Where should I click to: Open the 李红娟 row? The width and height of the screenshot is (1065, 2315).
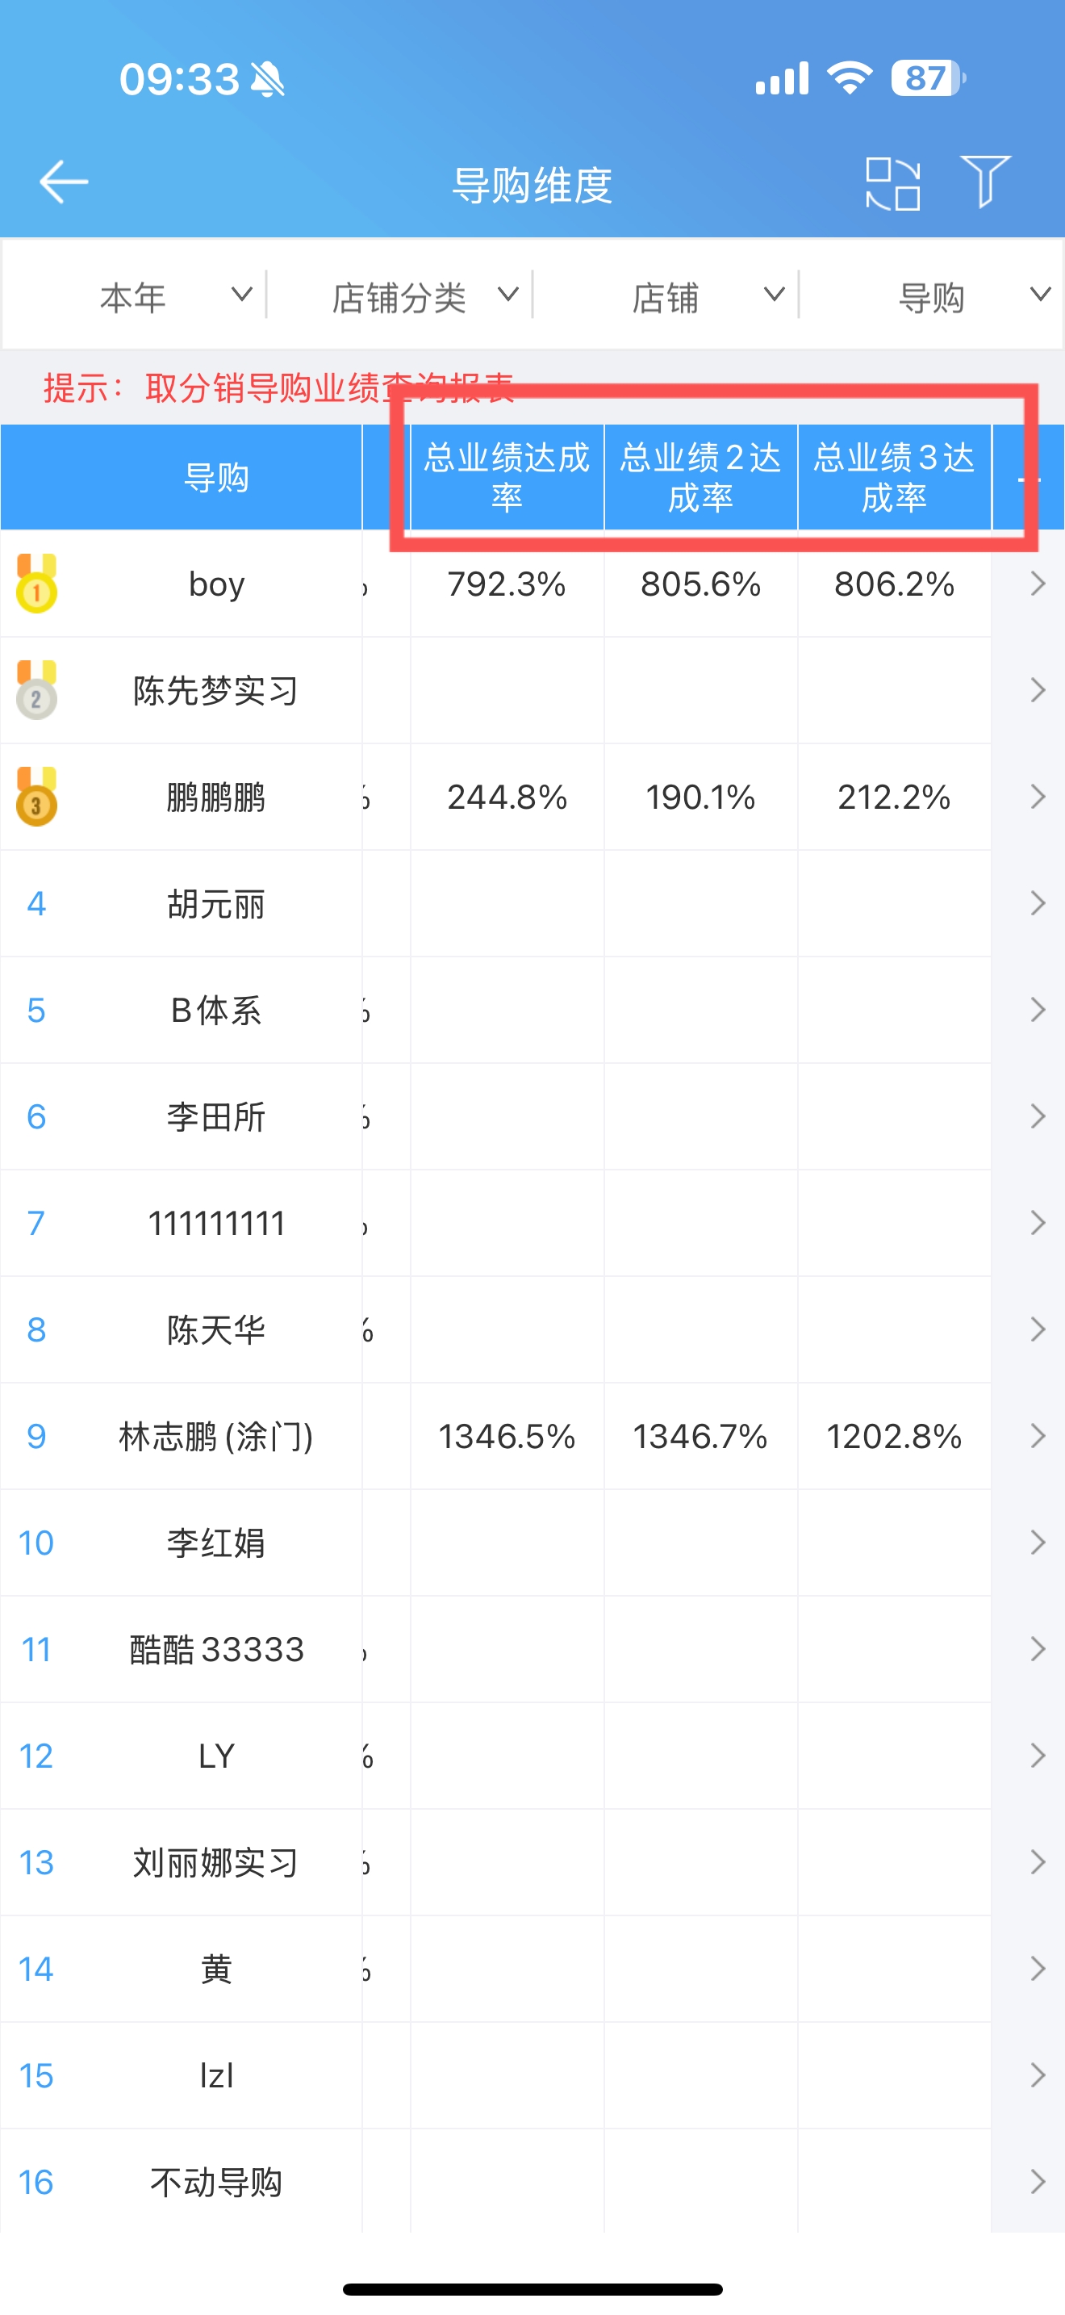[532, 1543]
